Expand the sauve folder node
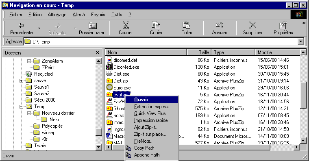309x161 pixels. pyautogui.click(x=21, y=80)
